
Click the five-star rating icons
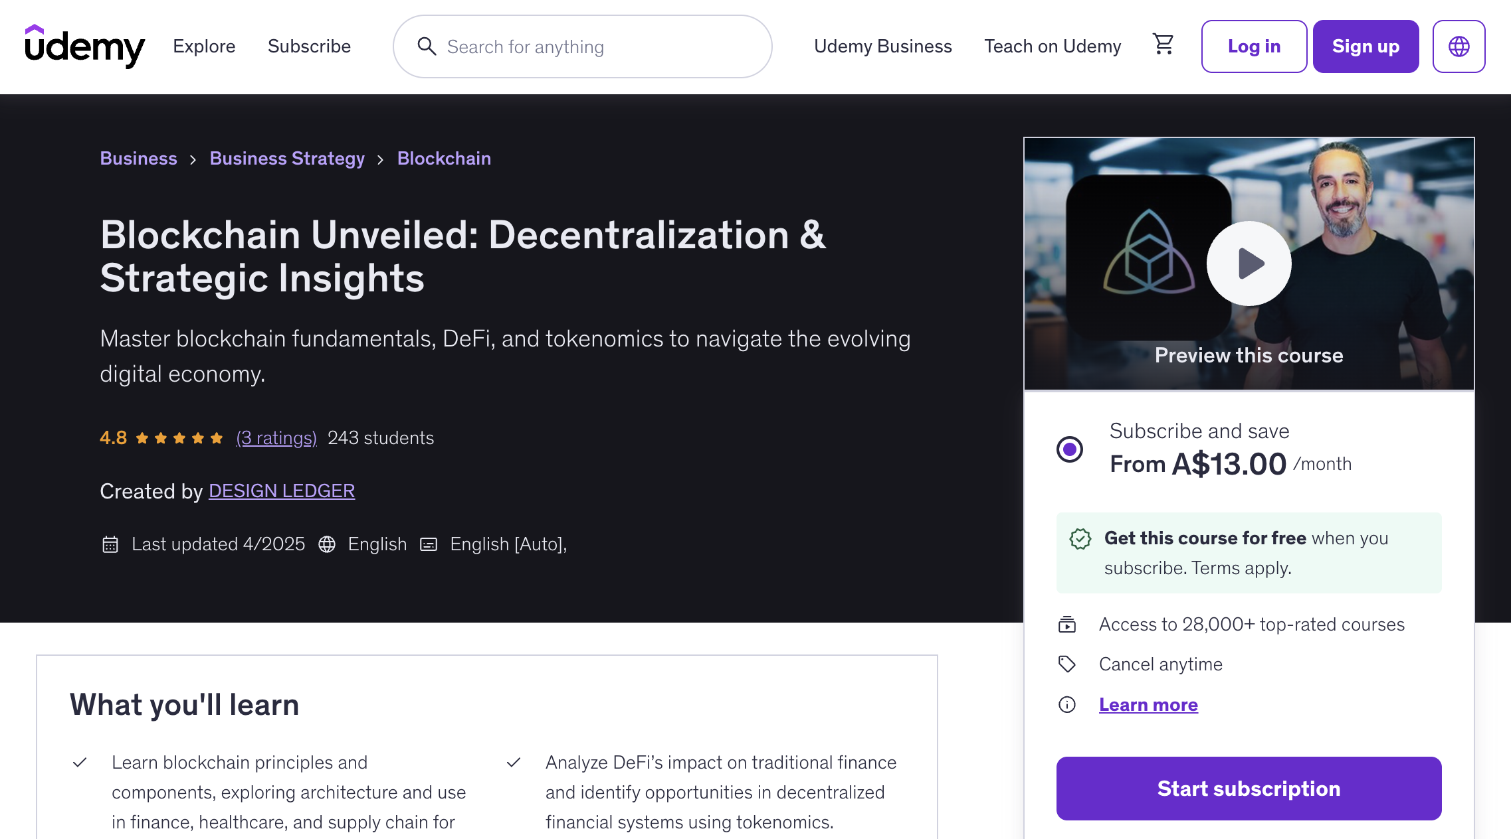point(179,438)
